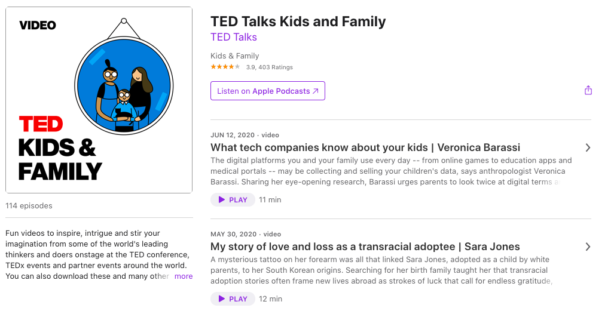The height and width of the screenshot is (317, 614).
Task: Expand the Sara Jones episode chevron
Action: click(x=588, y=247)
